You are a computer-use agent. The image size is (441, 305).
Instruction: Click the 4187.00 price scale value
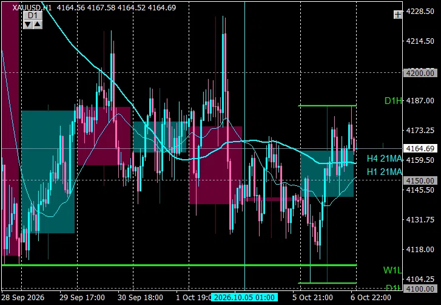coord(420,101)
